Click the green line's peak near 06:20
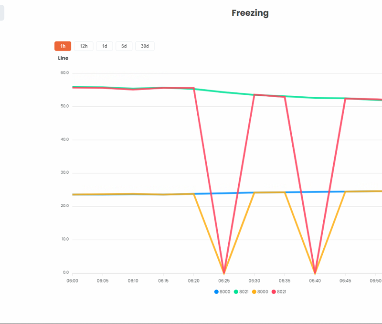Screen dimensions: 382x324 [193, 88]
